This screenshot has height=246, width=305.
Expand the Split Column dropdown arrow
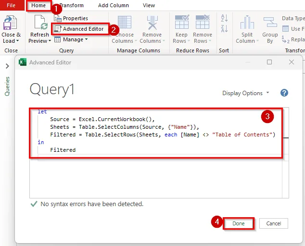tap(257, 41)
